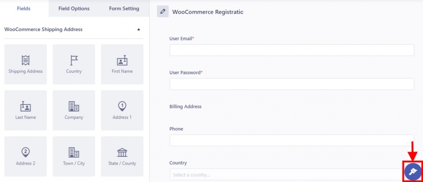Add the Company building field

[74, 110]
